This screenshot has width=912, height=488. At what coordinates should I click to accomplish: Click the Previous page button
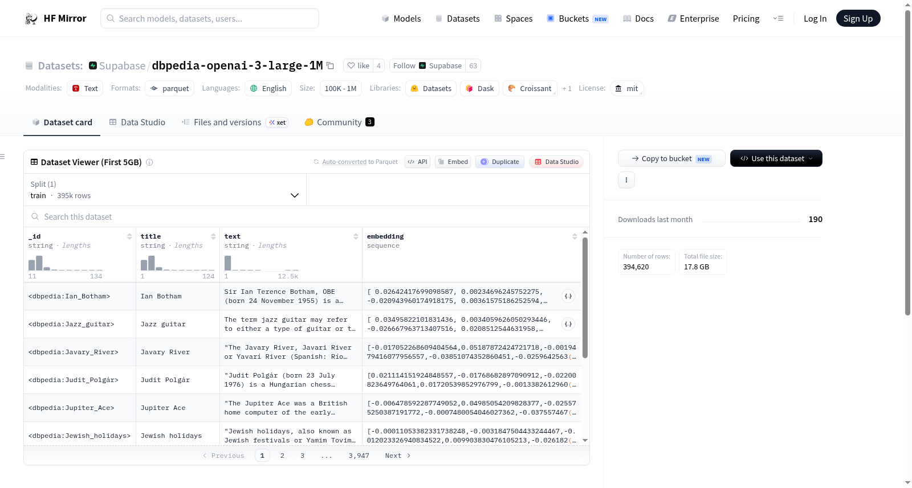[223, 456]
